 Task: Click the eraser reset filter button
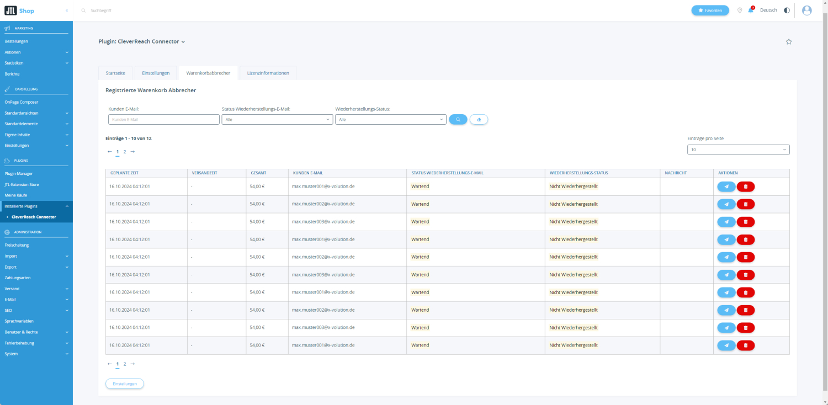(479, 120)
